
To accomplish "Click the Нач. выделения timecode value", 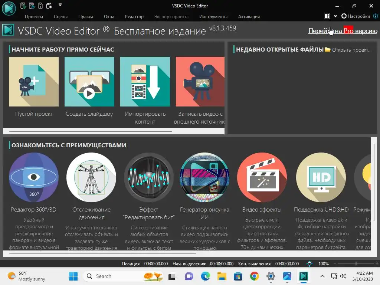I will click(222, 264).
